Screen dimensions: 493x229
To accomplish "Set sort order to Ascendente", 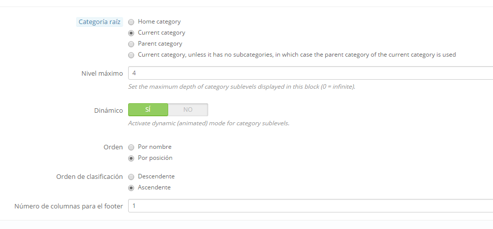I will [131, 188].
